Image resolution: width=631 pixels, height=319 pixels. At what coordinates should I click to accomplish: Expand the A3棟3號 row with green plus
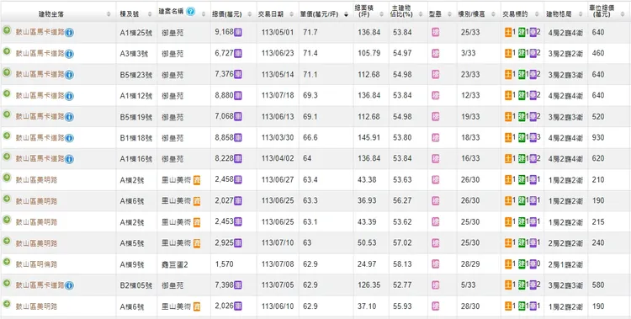click(7, 51)
